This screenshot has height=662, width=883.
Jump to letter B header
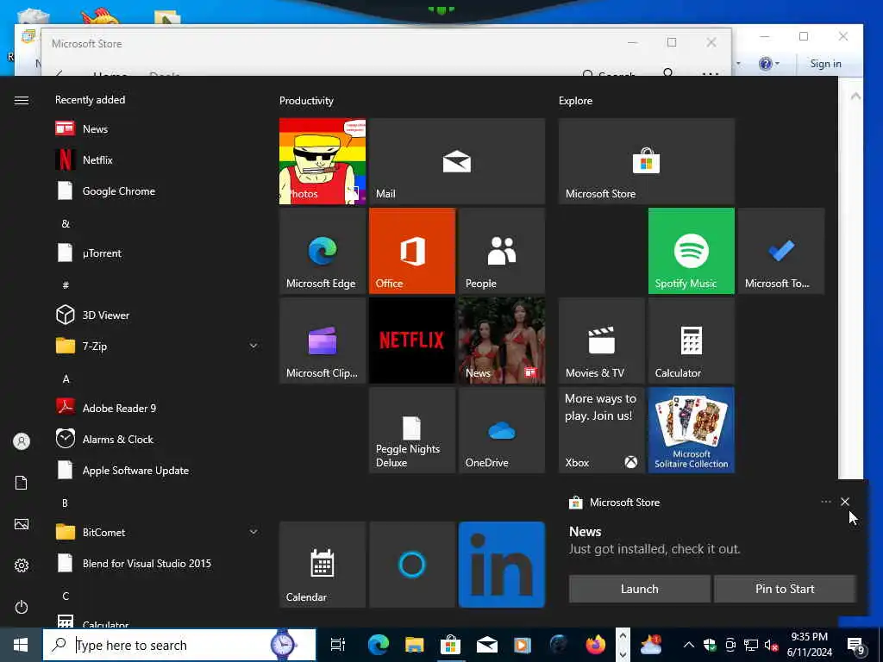coord(66,503)
